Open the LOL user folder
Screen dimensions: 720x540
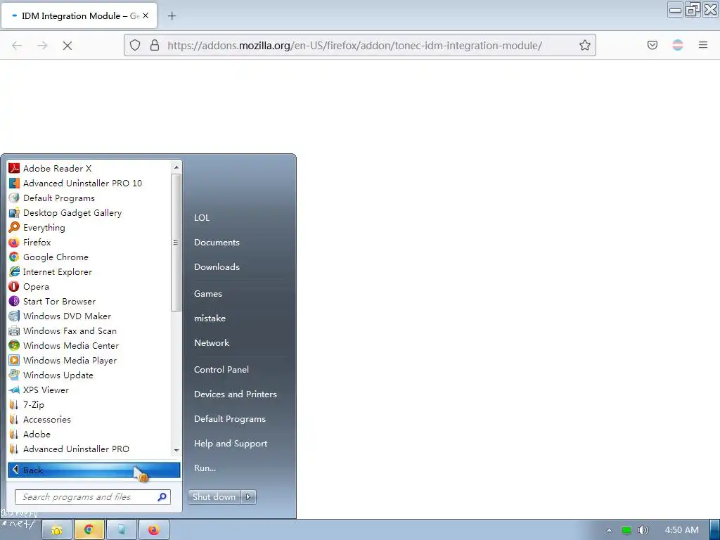pos(202,218)
